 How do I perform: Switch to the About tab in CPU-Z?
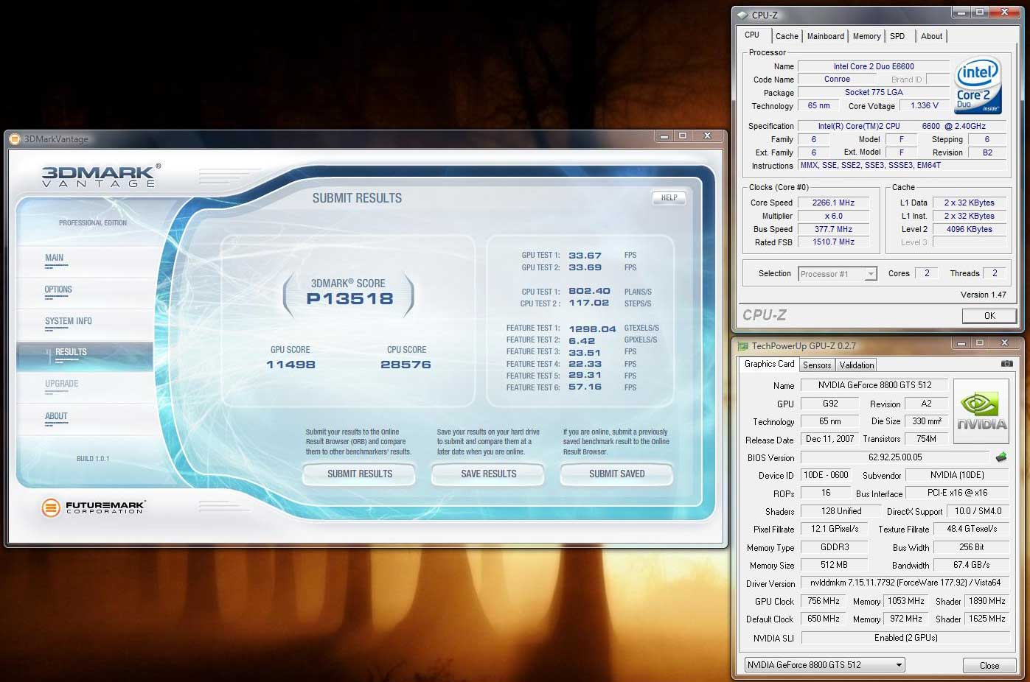[x=931, y=36]
